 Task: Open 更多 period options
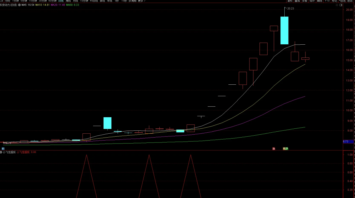(x=141, y=1)
